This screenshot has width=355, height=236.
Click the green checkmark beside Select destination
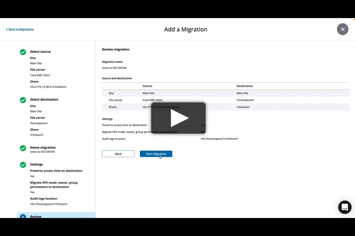click(23, 100)
